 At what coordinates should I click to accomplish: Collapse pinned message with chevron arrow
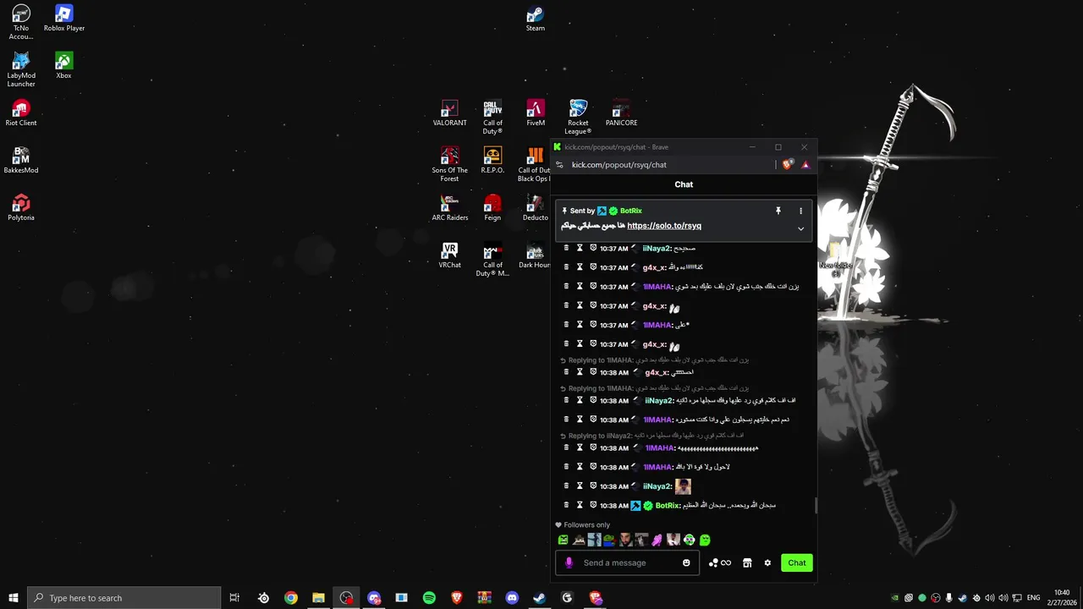[800, 228]
